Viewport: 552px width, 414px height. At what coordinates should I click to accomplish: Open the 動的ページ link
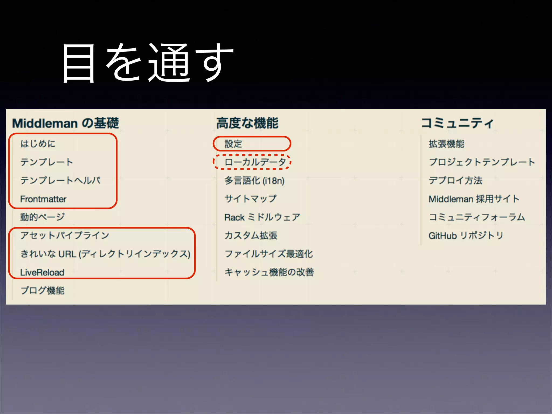(x=43, y=217)
